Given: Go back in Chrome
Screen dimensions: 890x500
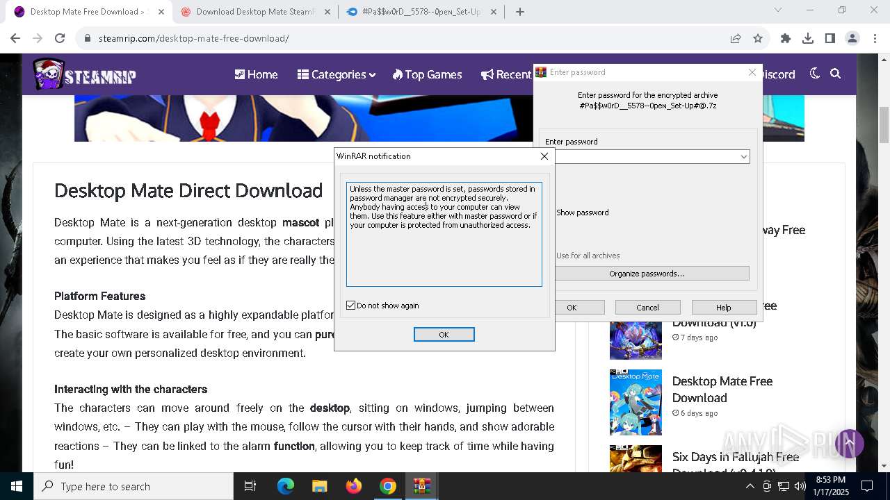Looking at the screenshot, I should point(15,38).
